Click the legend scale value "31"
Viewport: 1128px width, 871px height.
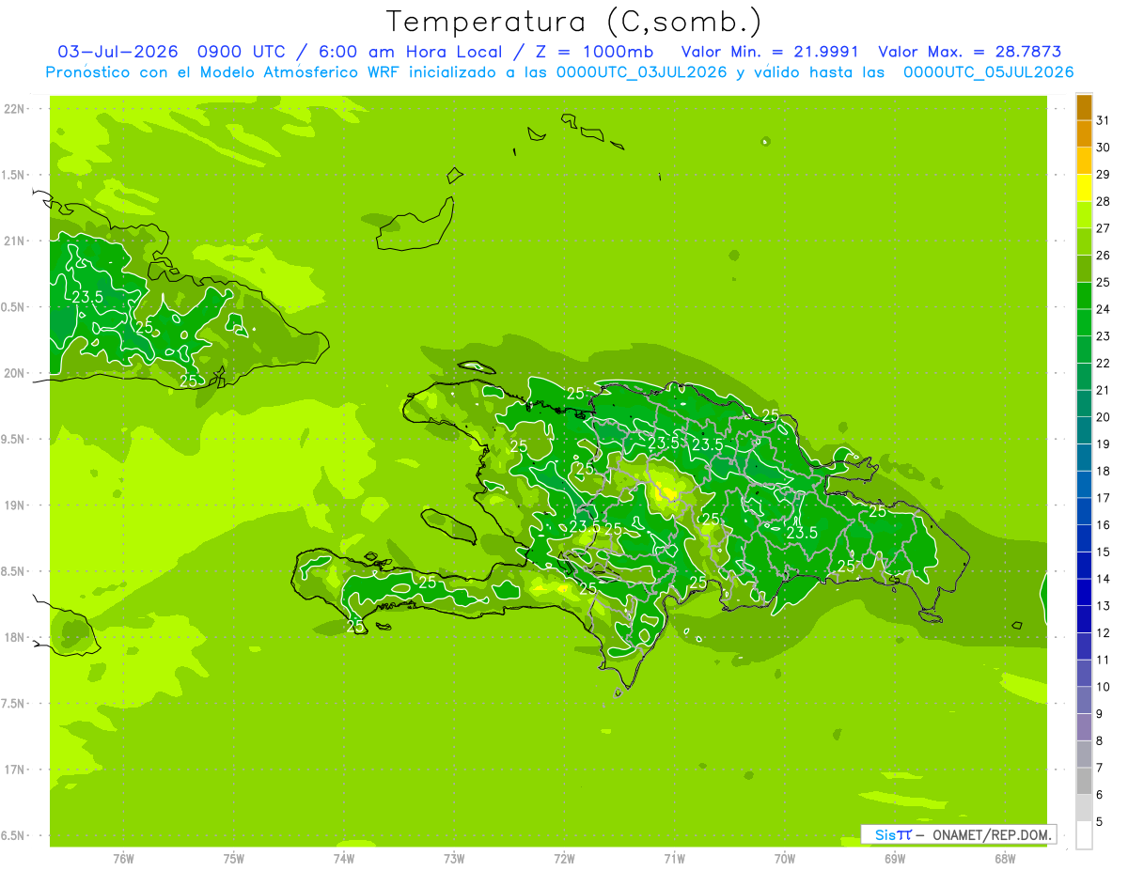1103,120
